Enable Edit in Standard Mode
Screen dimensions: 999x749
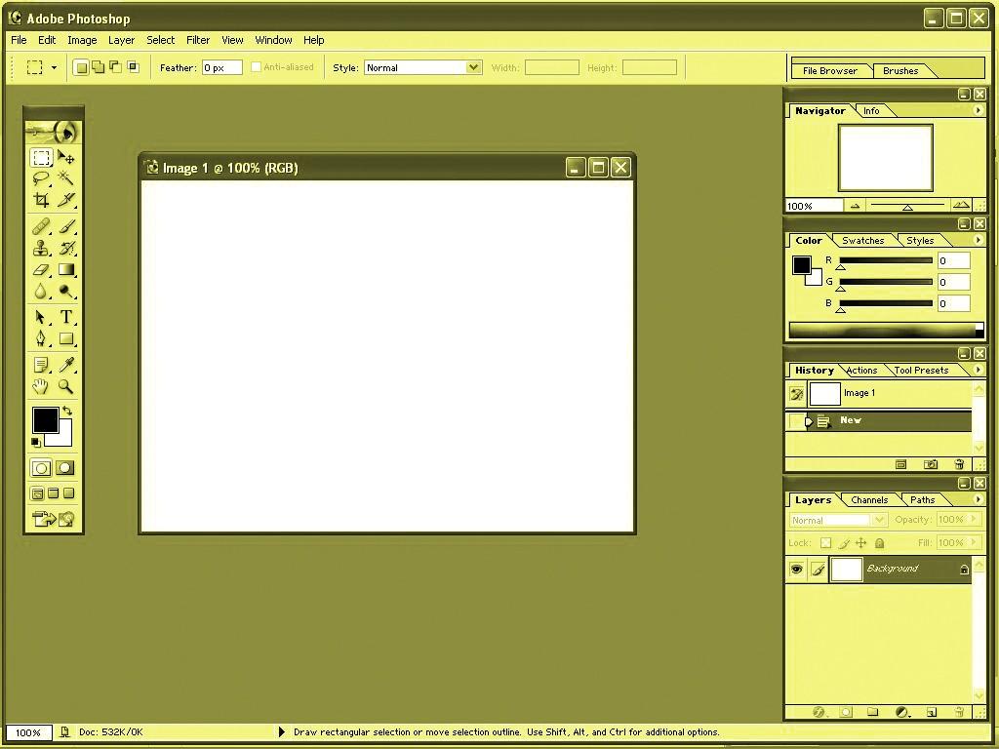coord(41,468)
